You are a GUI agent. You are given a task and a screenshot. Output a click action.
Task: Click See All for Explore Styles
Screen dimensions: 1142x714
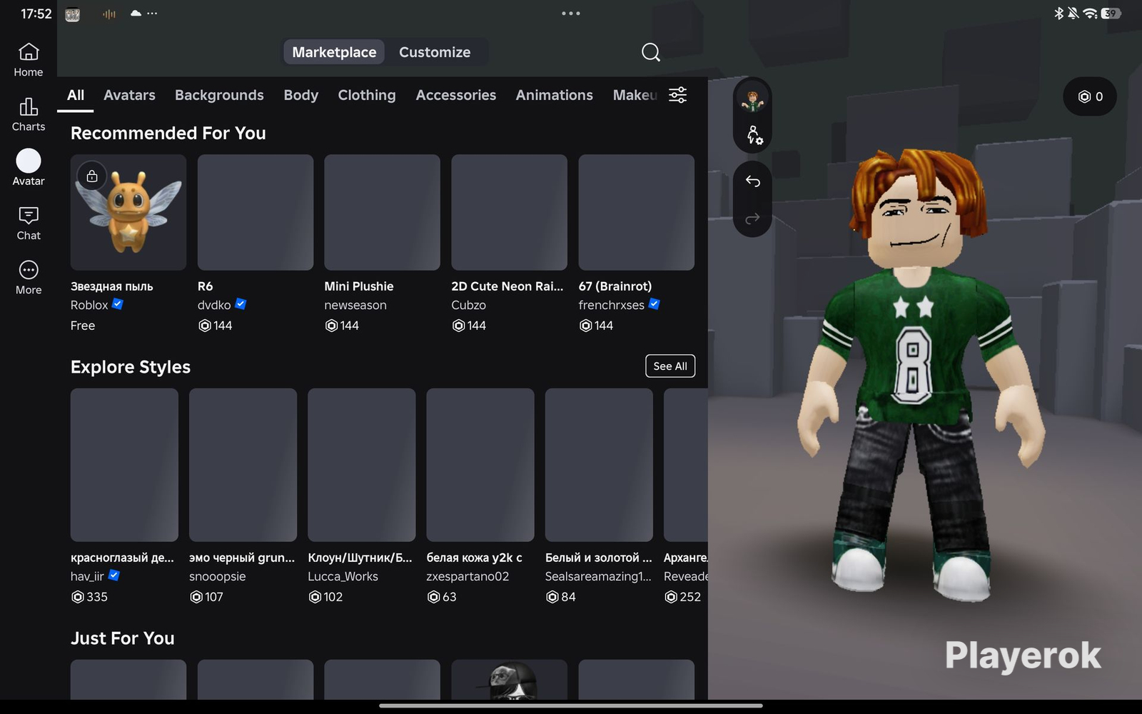pyautogui.click(x=670, y=366)
